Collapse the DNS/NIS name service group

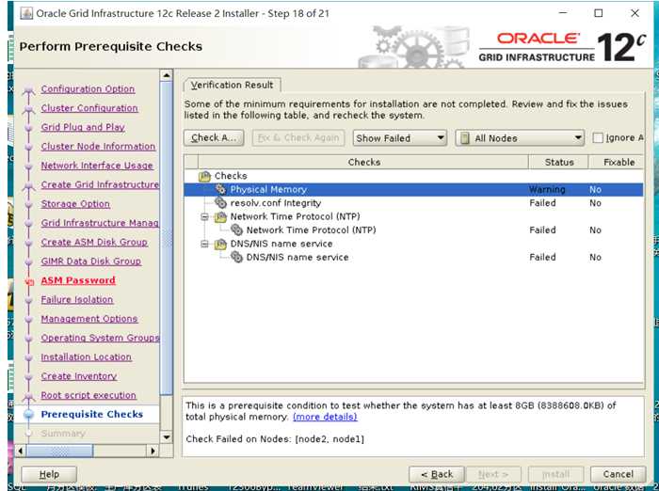[x=204, y=244]
